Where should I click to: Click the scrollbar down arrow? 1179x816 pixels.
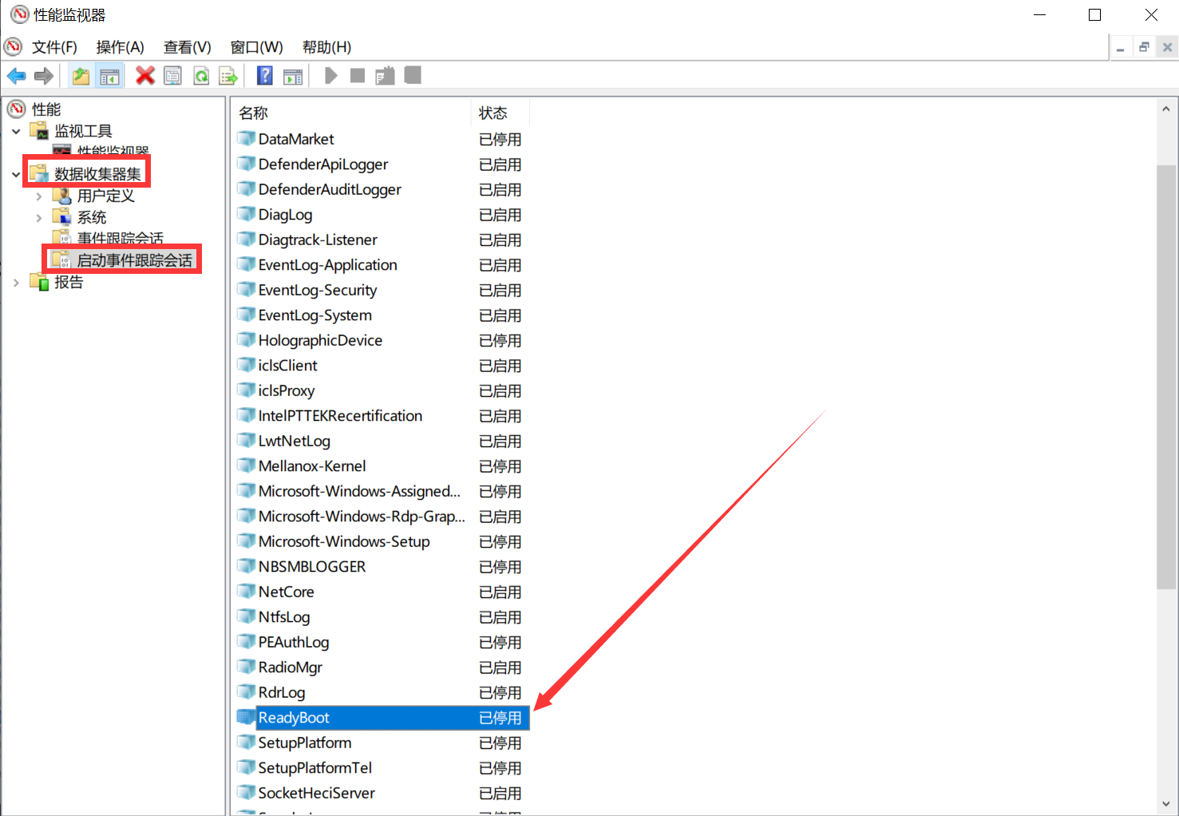click(1166, 803)
